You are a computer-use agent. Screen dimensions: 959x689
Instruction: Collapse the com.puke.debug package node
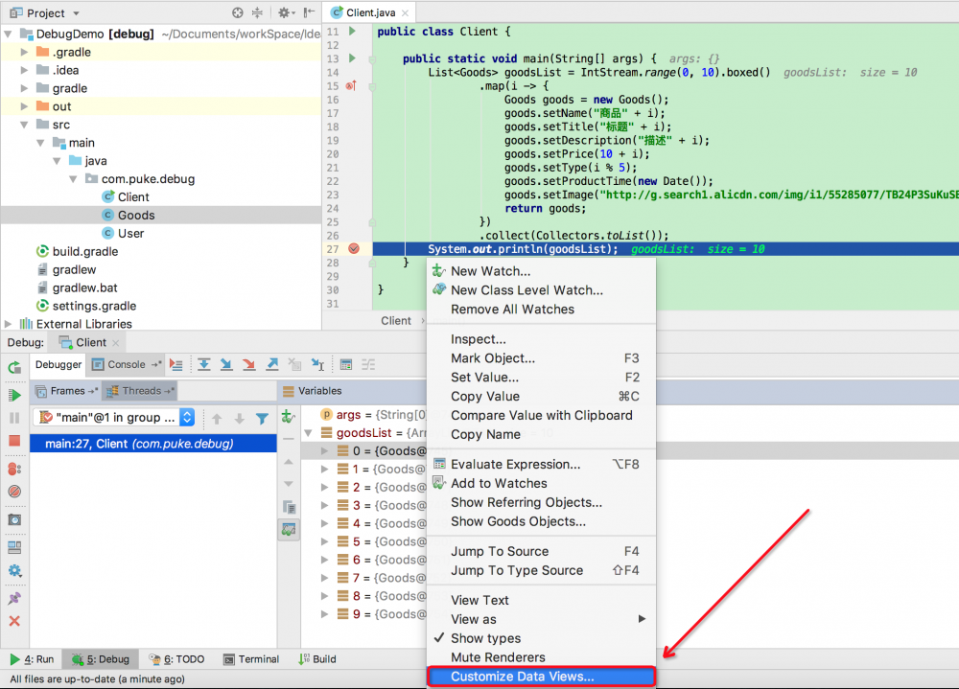(72, 178)
